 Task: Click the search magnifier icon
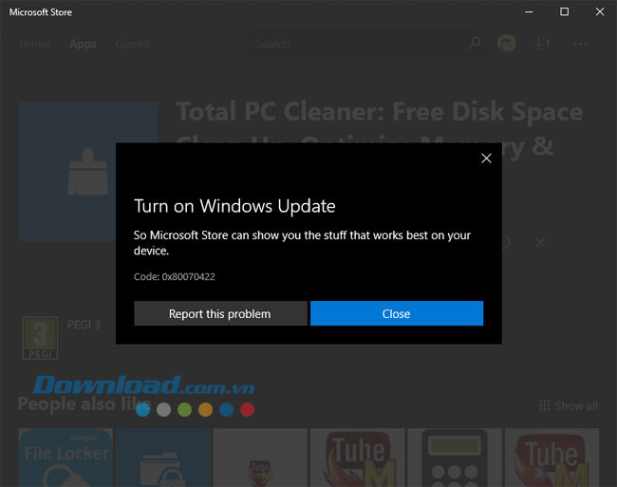click(475, 43)
